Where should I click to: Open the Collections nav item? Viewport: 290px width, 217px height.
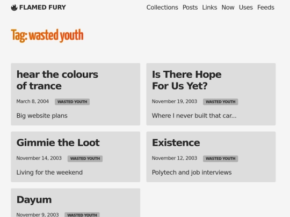click(162, 8)
